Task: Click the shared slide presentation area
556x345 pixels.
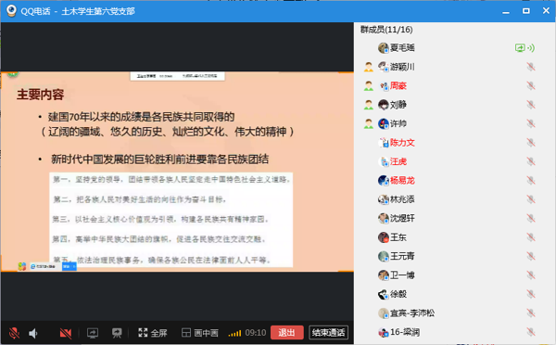Action: tap(177, 172)
